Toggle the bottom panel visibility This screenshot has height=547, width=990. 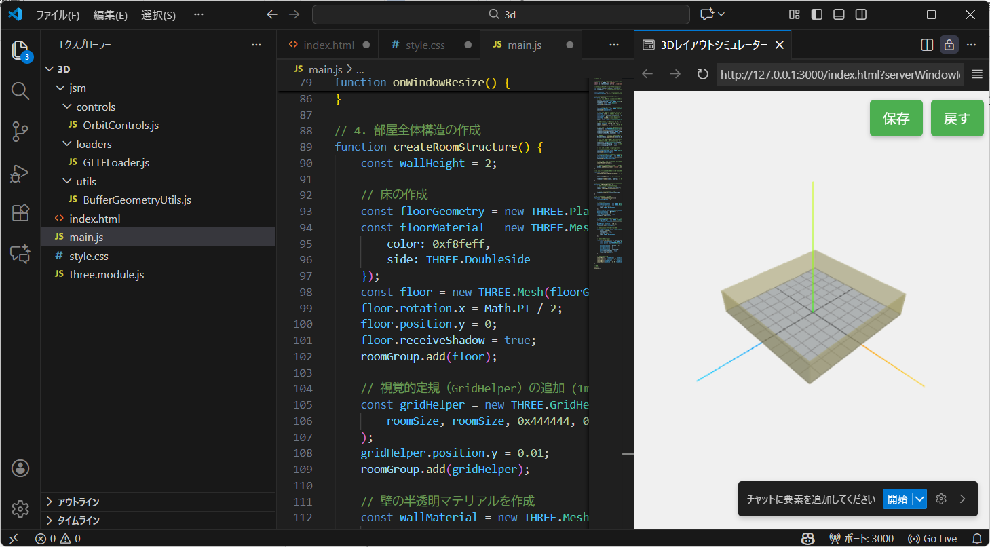point(838,14)
